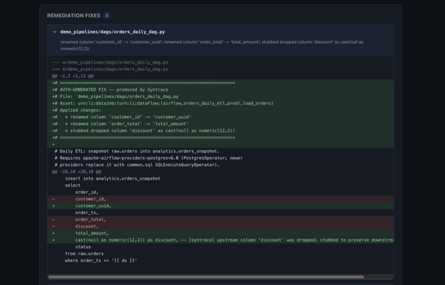445x285 pixels.
Task: Click the '# Daily ETL: snapshot raw.orders' line
Action: (x=137, y=151)
